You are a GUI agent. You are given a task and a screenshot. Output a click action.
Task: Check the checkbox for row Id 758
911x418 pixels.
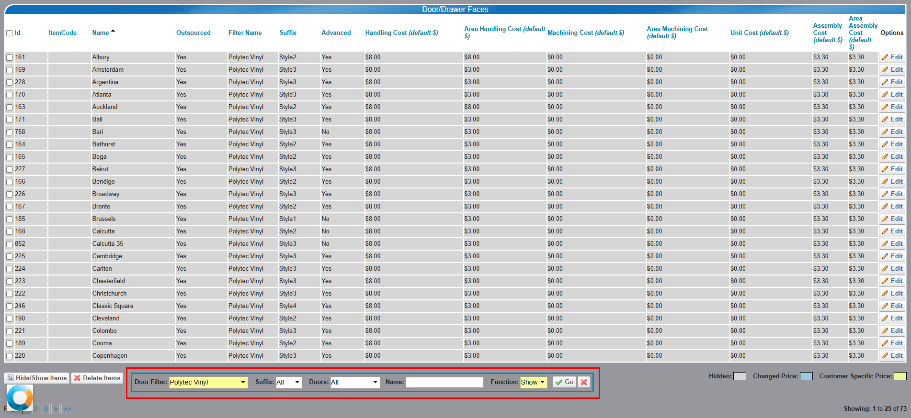coord(9,132)
